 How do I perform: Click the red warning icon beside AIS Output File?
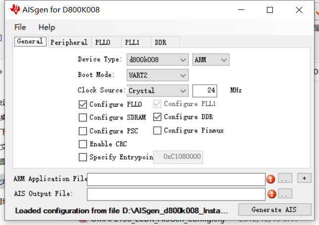coord(272,194)
